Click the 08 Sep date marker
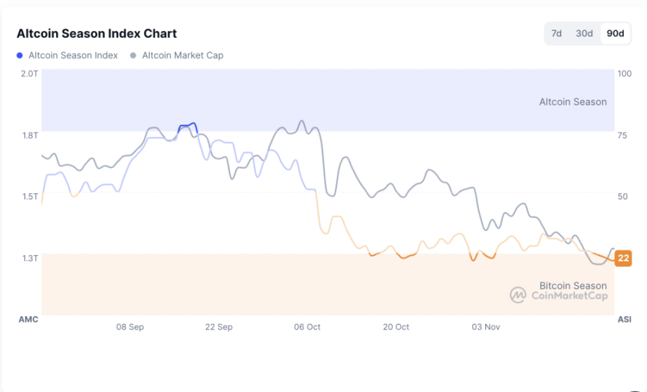The height and width of the screenshot is (392, 647). pyautogui.click(x=130, y=327)
